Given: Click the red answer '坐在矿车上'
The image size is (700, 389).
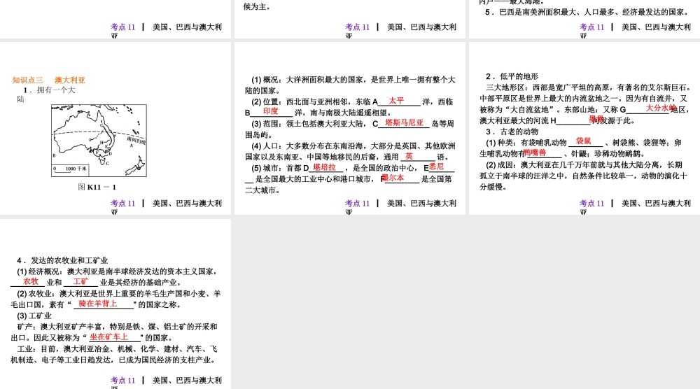Looking at the screenshot, I should click(109, 337).
